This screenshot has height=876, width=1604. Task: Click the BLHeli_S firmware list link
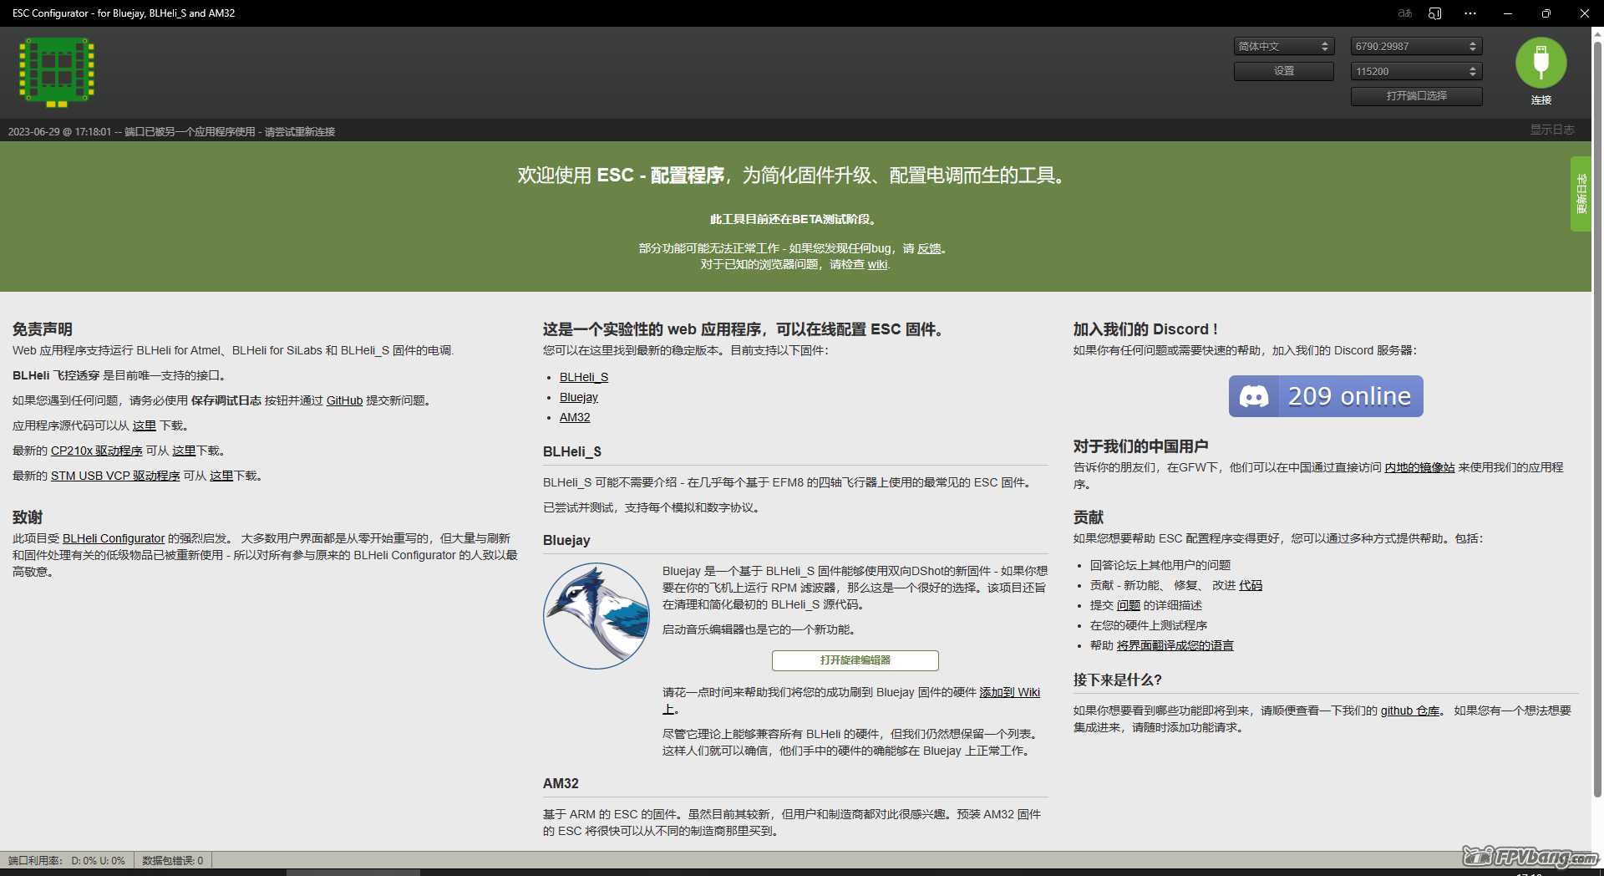point(584,377)
